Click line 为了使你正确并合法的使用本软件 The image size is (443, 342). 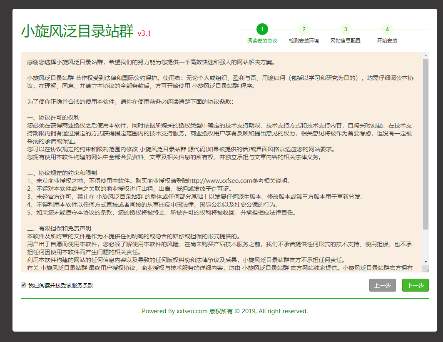coord(131,102)
